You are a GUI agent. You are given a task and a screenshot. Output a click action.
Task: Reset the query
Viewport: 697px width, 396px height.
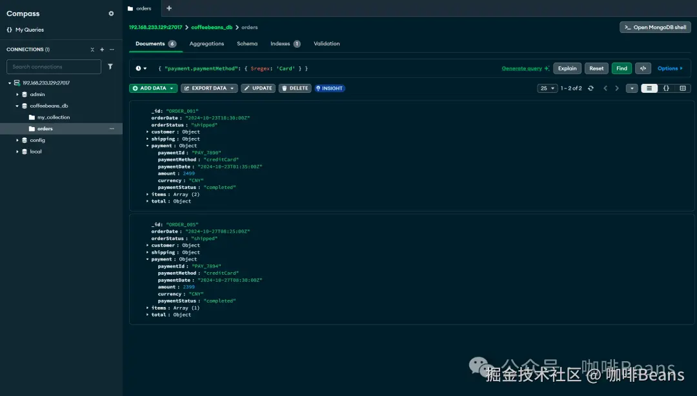[x=596, y=68]
